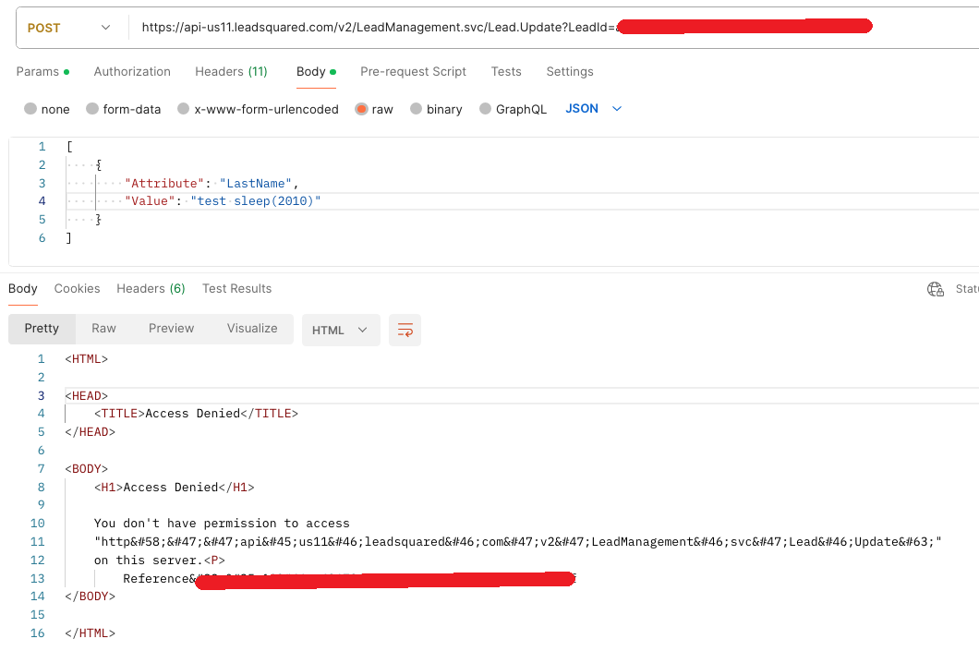Click into the request URL field
The width and height of the screenshot is (979, 651).
point(369,28)
